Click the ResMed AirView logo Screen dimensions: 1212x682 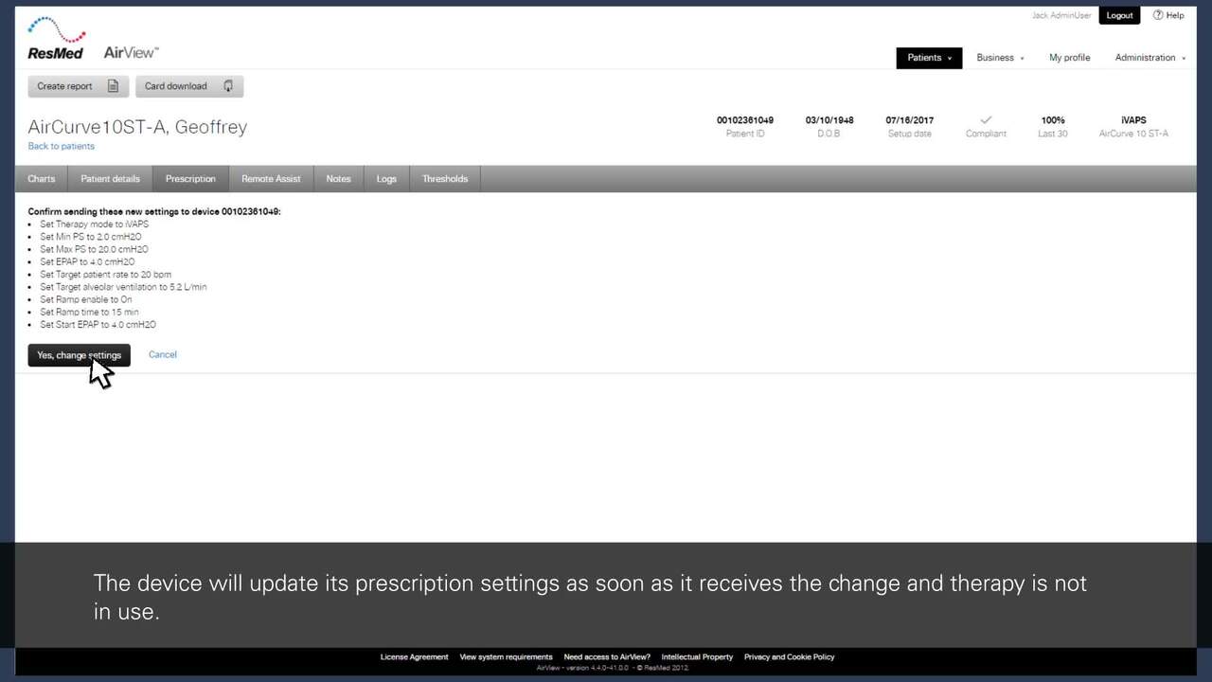(x=93, y=40)
